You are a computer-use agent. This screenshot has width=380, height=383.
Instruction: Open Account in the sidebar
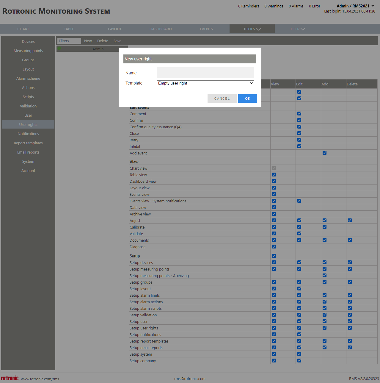pos(28,171)
